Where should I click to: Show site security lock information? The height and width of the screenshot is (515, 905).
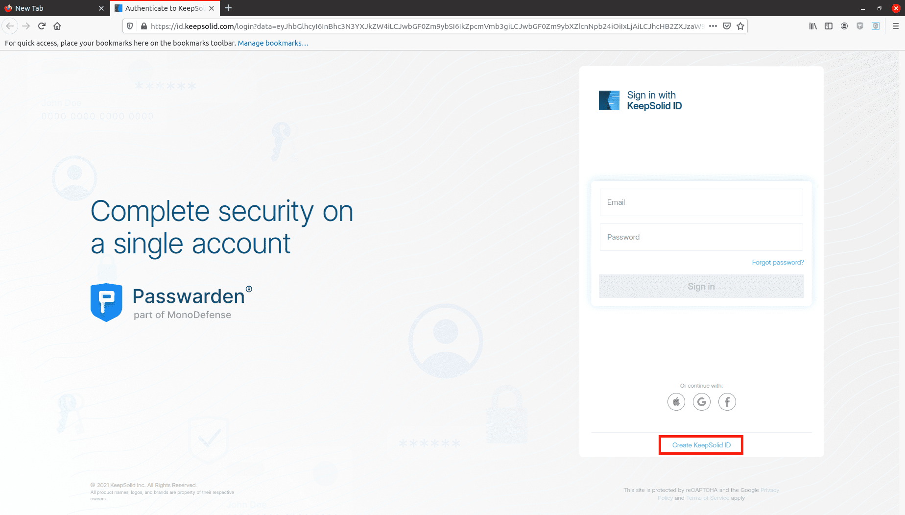pos(144,26)
